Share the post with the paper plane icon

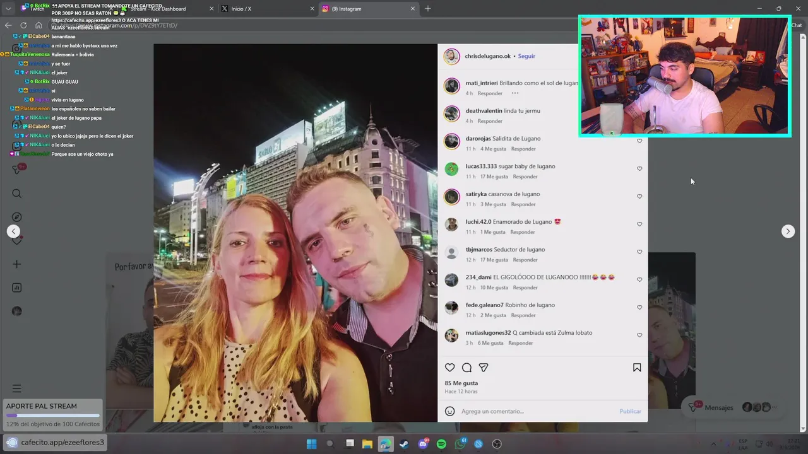[x=484, y=368]
